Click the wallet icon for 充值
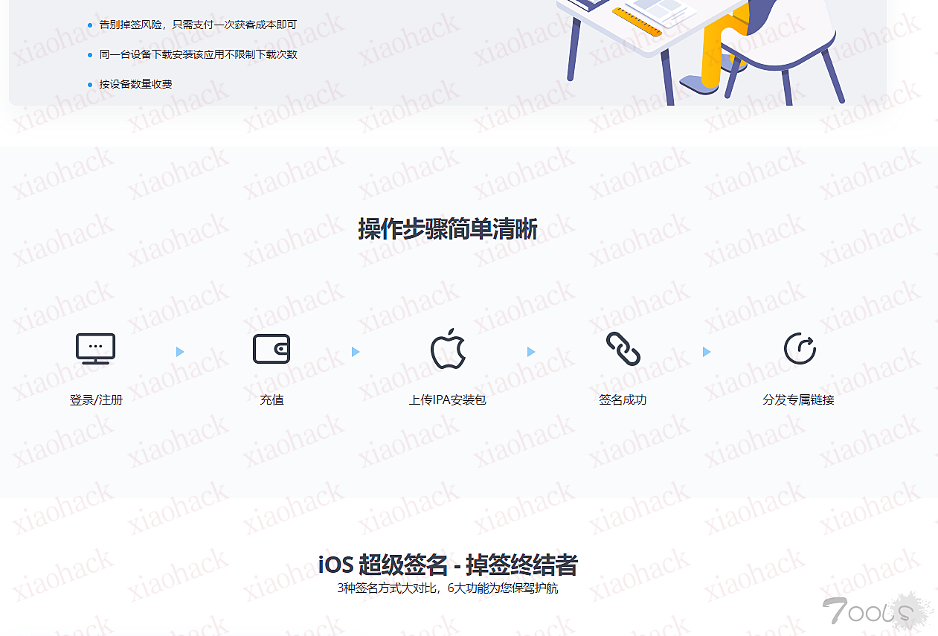 click(x=272, y=349)
